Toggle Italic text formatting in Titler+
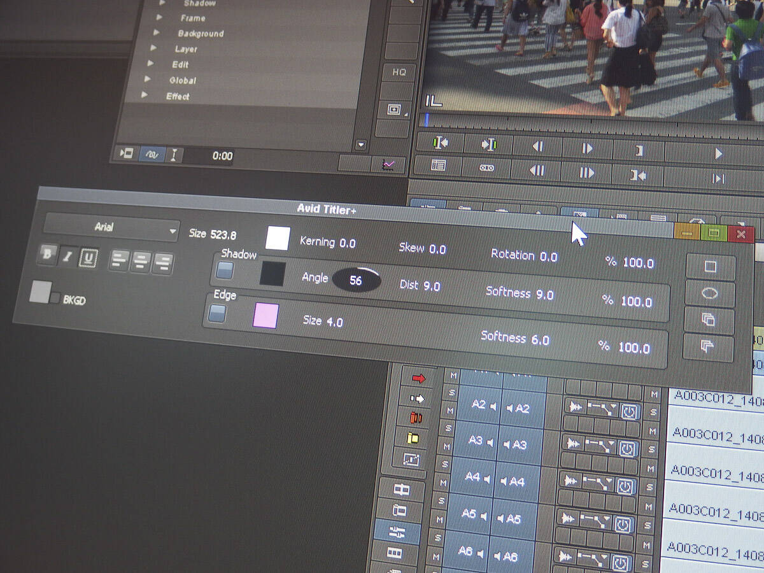The image size is (764, 573). click(x=67, y=257)
